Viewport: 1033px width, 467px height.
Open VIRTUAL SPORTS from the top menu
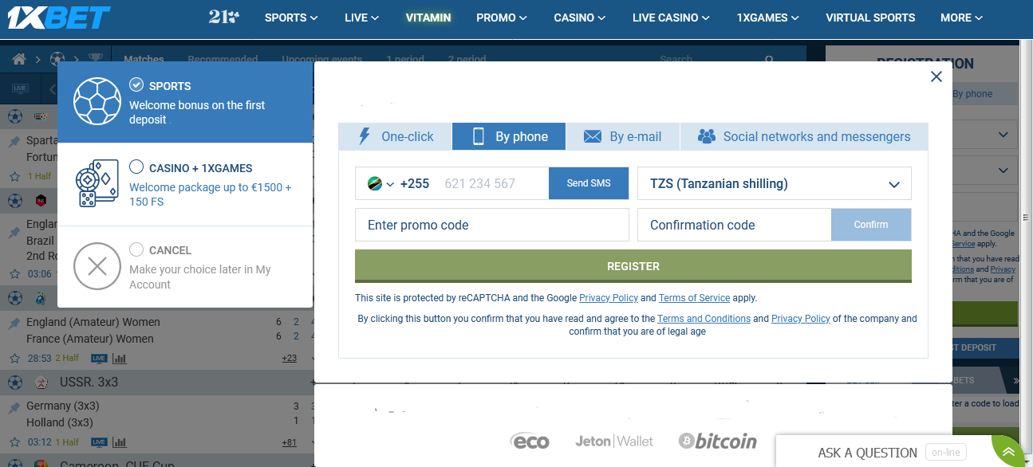(870, 18)
